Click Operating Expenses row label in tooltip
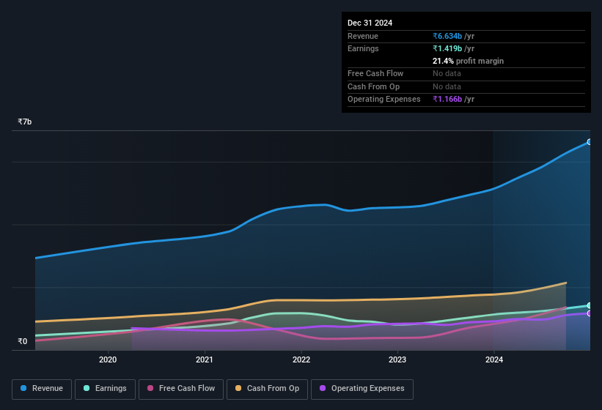The image size is (602, 410). (384, 100)
